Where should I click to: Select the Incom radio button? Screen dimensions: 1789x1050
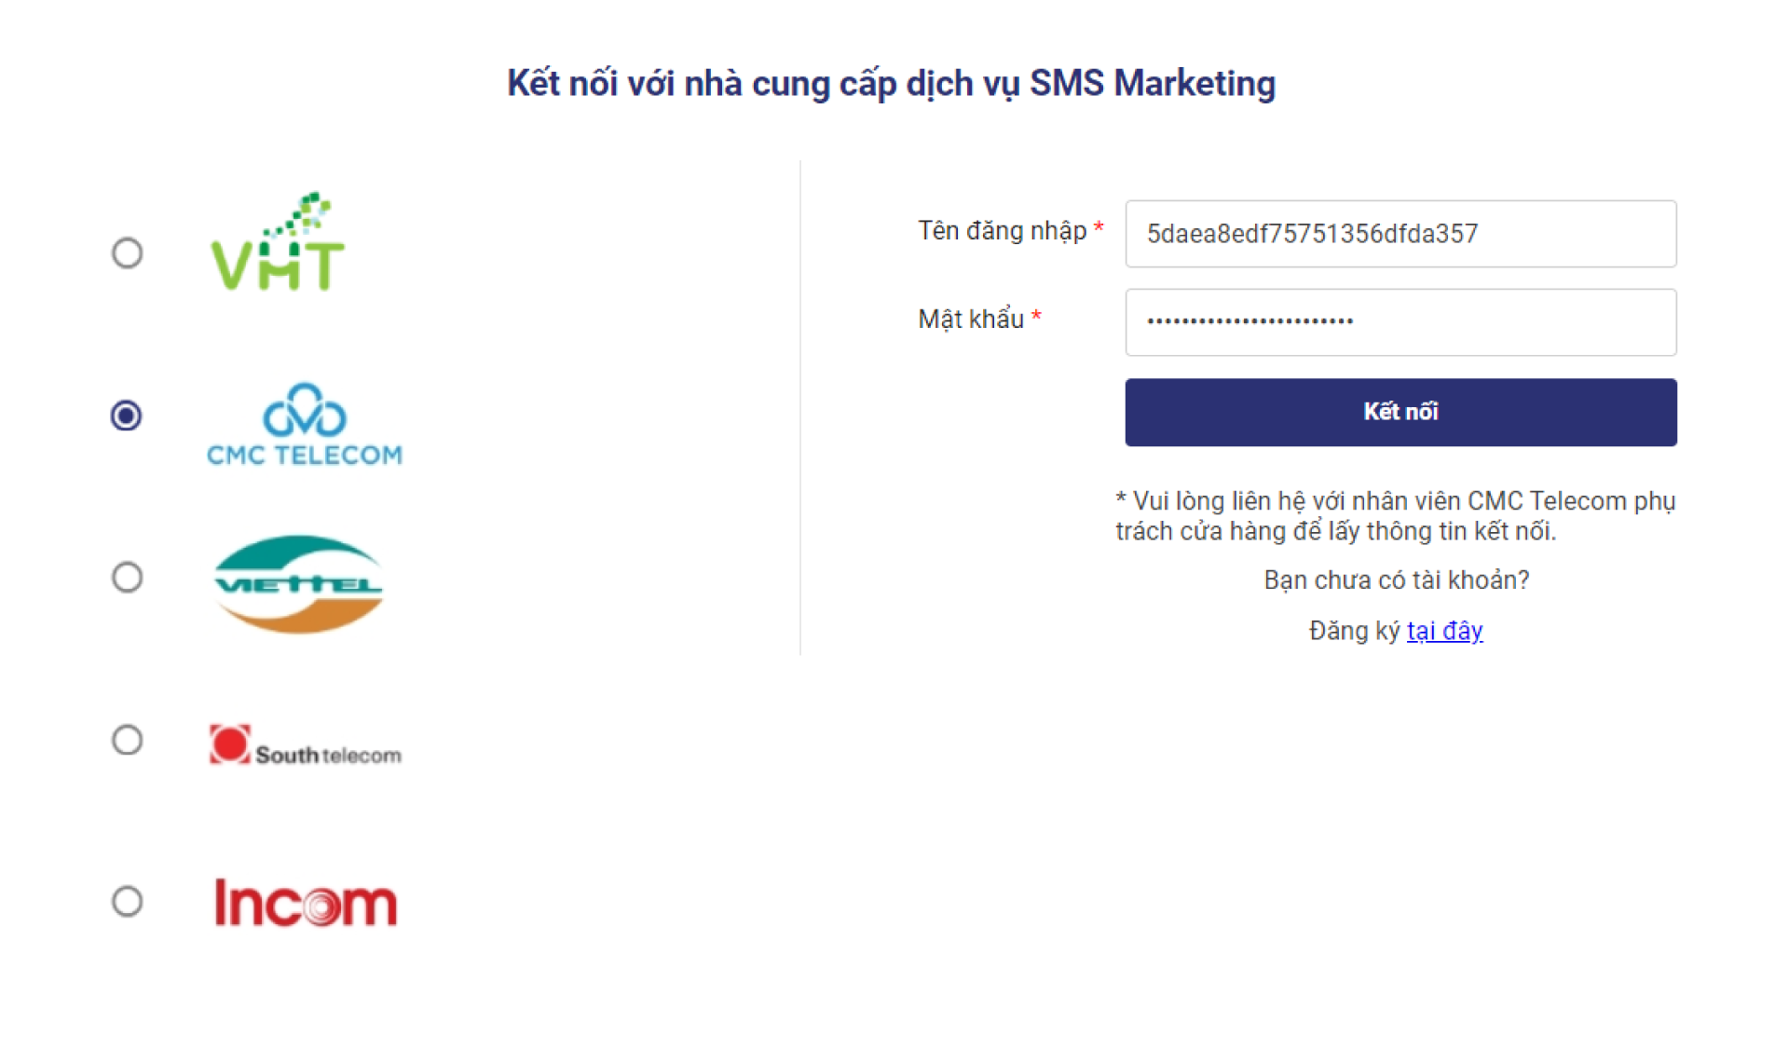click(128, 901)
